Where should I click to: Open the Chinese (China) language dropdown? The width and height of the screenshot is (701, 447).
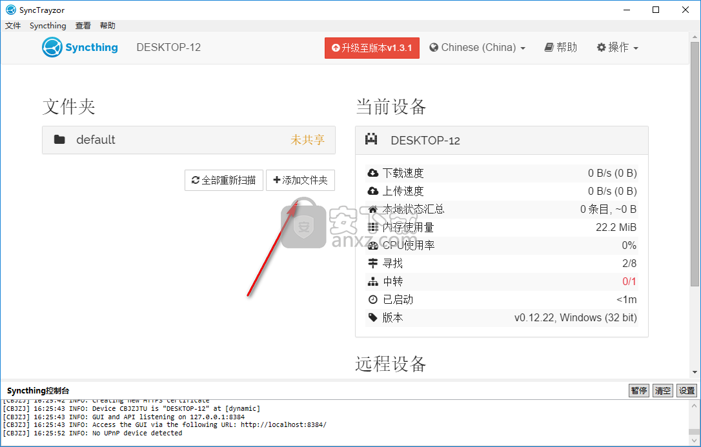coord(477,47)
